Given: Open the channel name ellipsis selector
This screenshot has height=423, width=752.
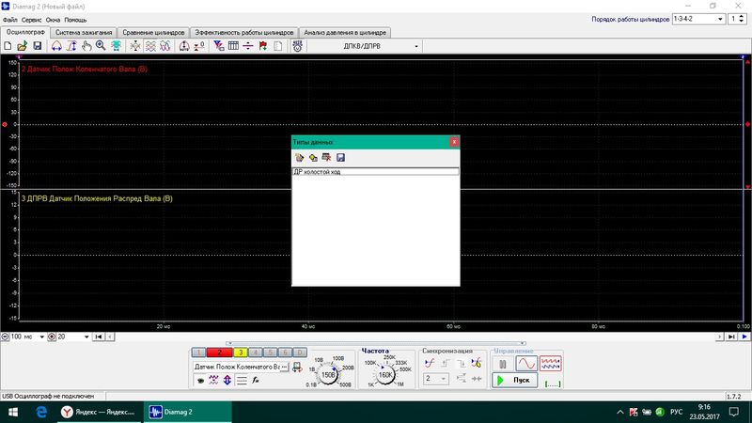Looking at the screenshot, I should tap(285, 367).
